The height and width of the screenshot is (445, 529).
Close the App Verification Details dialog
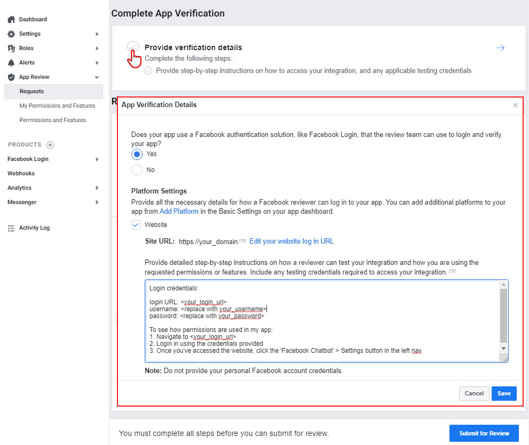(515, 105)
